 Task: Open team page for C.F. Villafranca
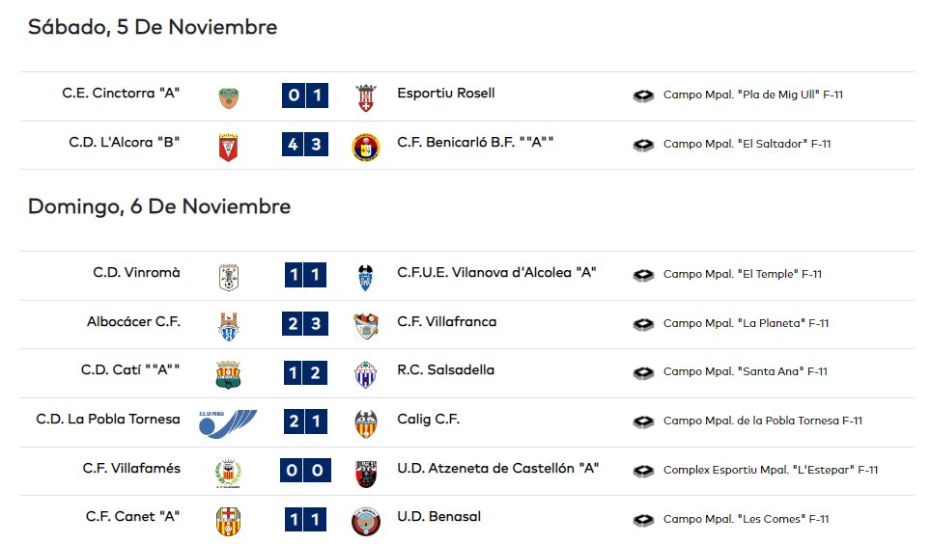(x=446, y=321)
